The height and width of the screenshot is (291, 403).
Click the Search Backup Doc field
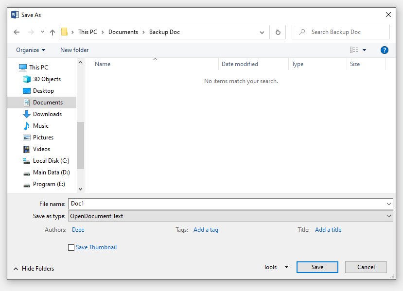click(x=341, y=32)
